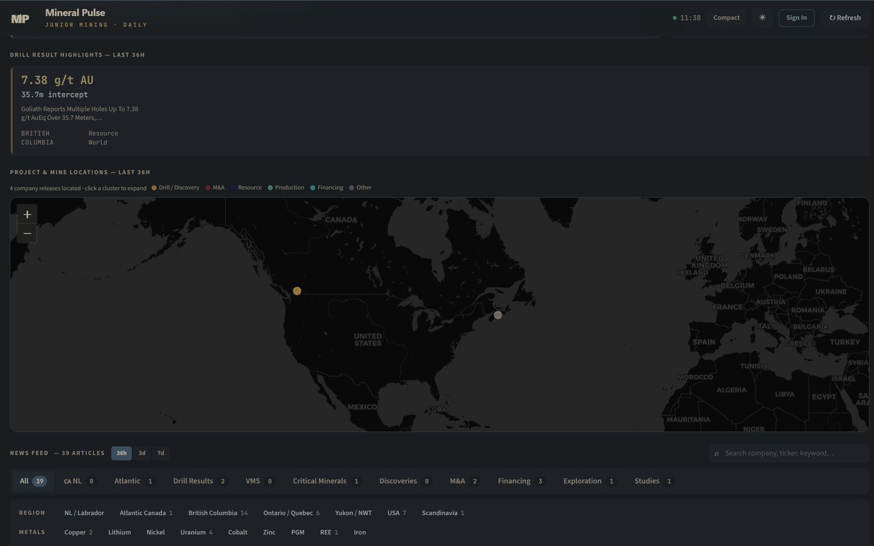
Task: Open the Financing news tab
Action: pos(521,481)
